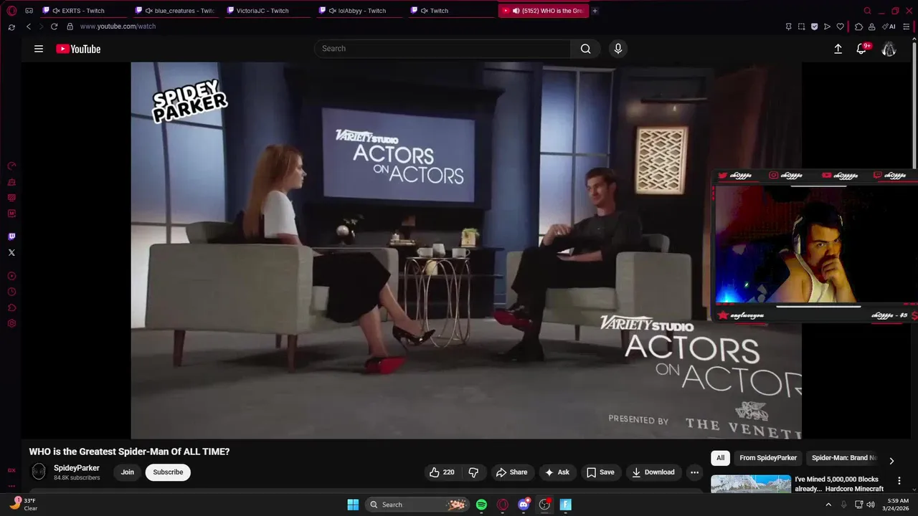This screenshot has width=918, height=516.
Task: Open extensions puzzle icon
Action: pyautogui.click(x=859, y=27)
